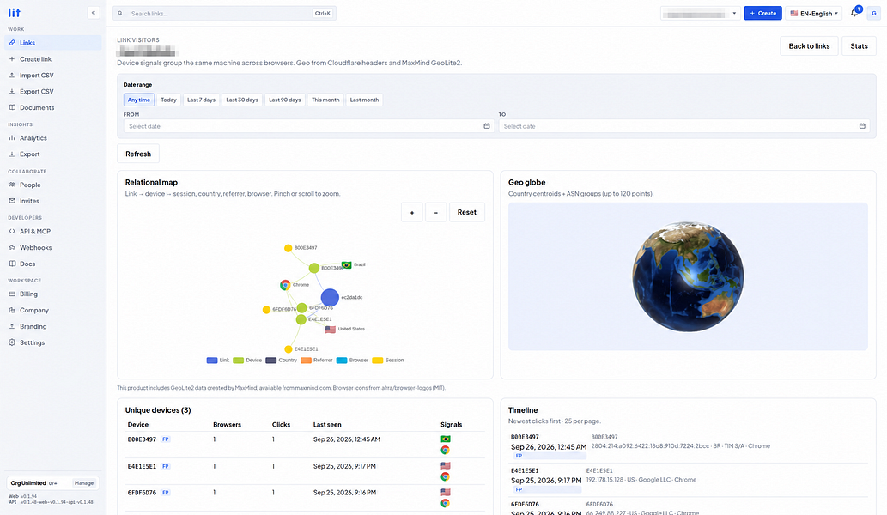Viewport: 887px width, 515px height.
Task: Click the Chrome node in relational map
Action: click(285, 285)
